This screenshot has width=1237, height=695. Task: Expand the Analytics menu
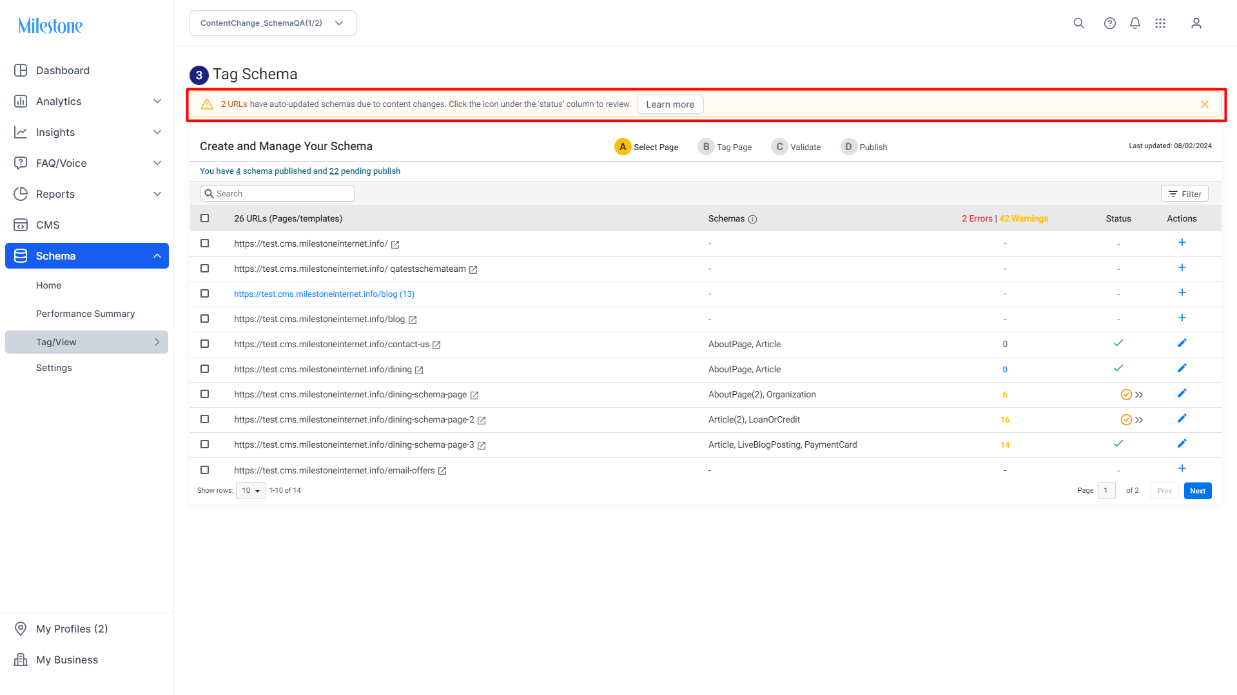tap(157, 101)
